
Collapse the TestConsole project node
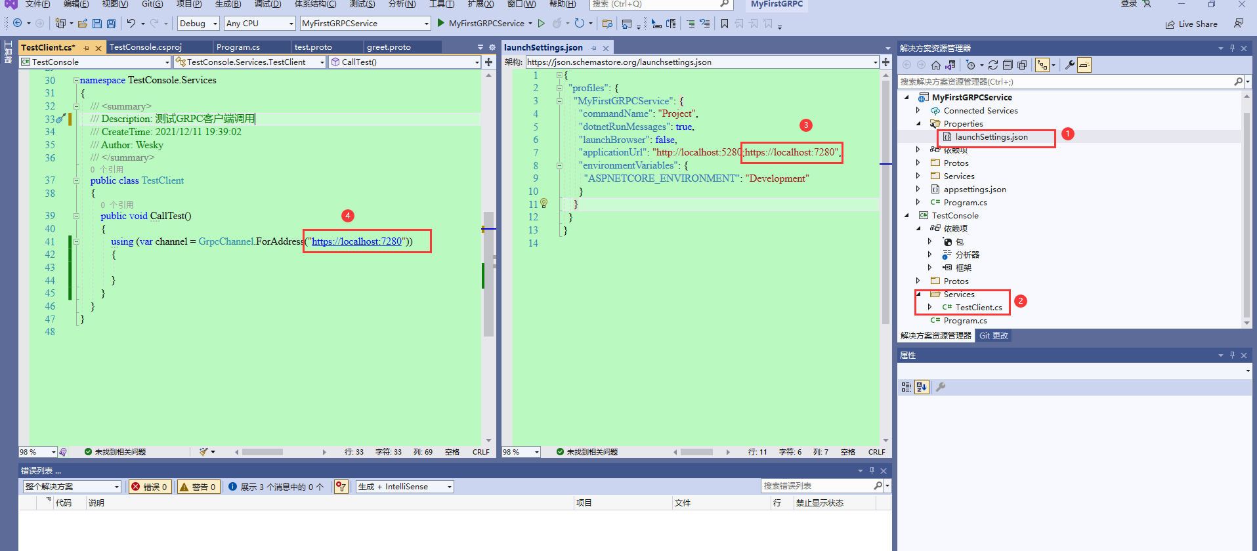click(907, 215)
